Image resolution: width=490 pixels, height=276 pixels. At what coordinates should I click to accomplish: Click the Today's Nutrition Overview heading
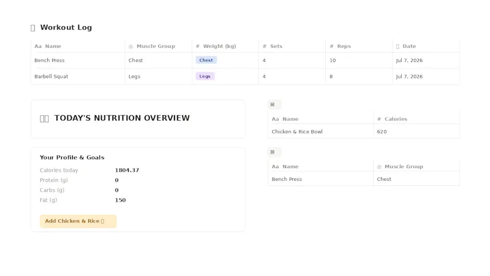click(x=122, y=118)
